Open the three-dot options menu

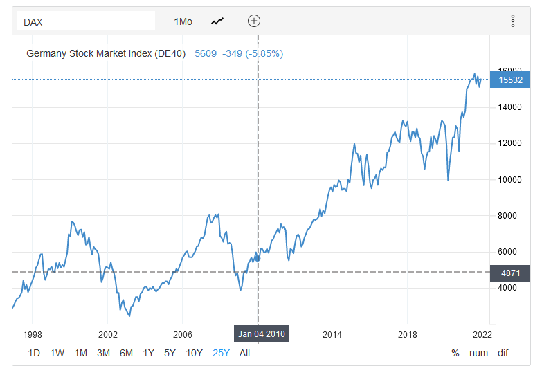(512, 21)
